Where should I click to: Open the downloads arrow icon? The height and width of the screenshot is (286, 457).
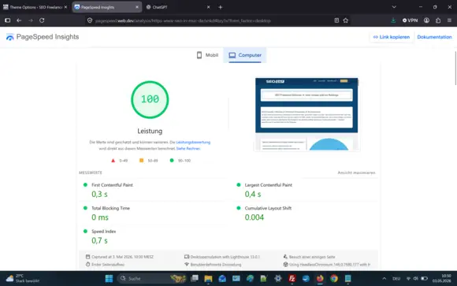point(393,20)
